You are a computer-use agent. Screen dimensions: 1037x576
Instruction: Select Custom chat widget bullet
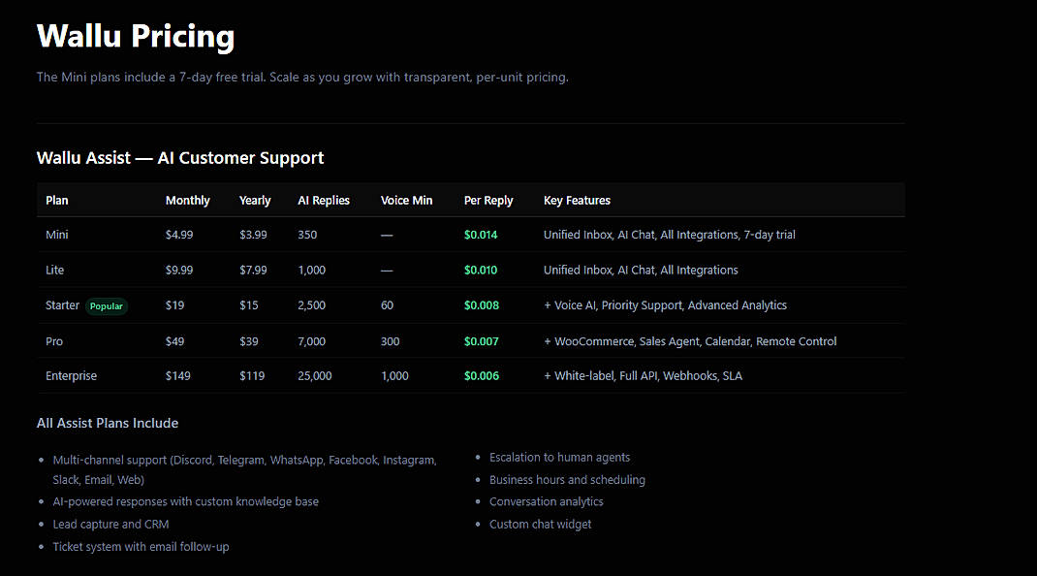click(541, 524)
